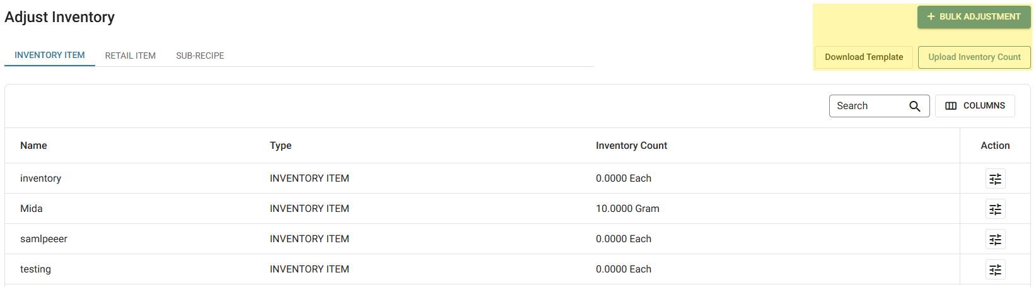Click the samlpeeer item name
Viewport: 1036px width, 287px height.
44,239
